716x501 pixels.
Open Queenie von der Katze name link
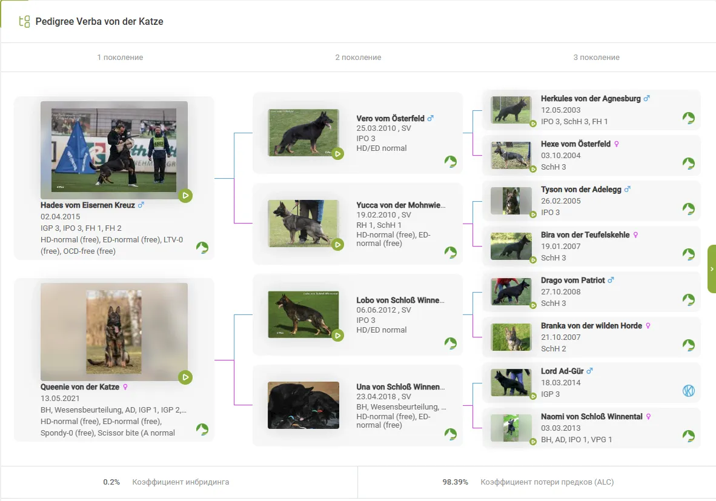tap(80, 387)
